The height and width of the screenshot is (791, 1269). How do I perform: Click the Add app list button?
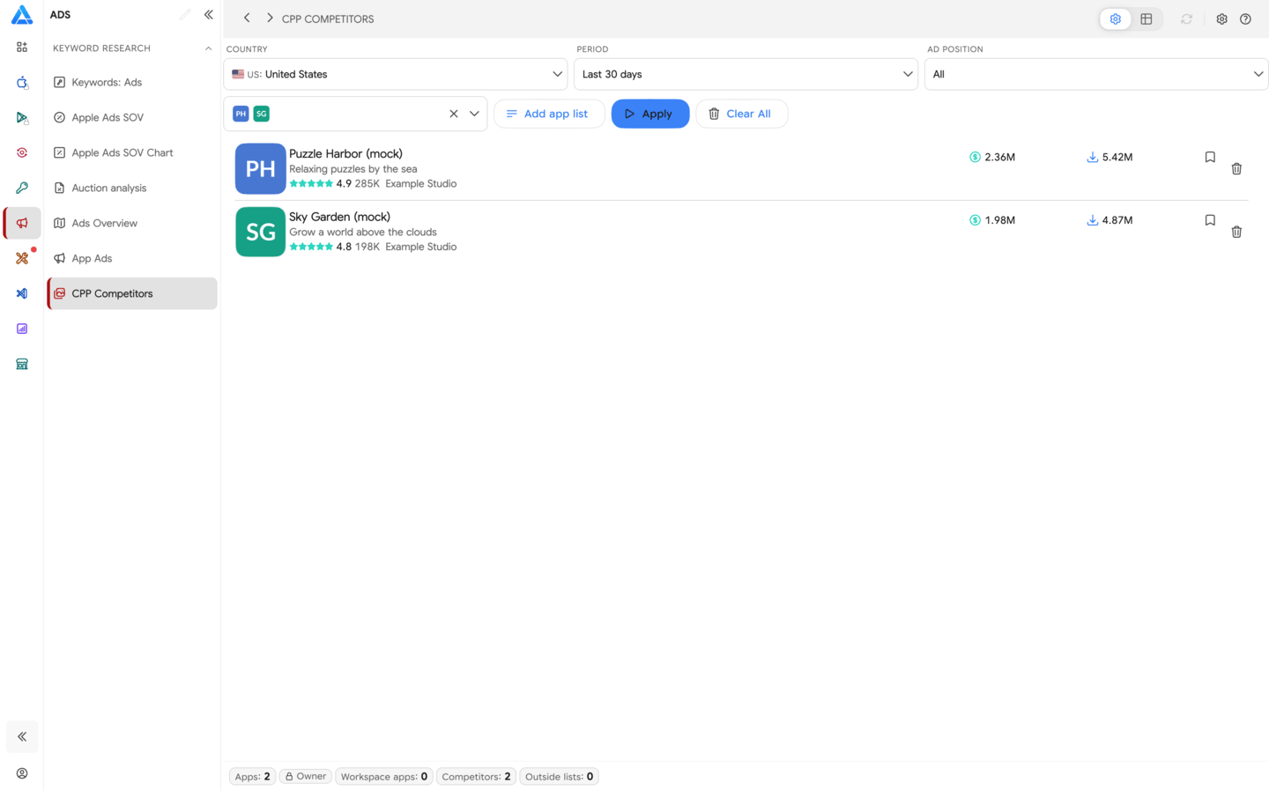click(549, 114)
